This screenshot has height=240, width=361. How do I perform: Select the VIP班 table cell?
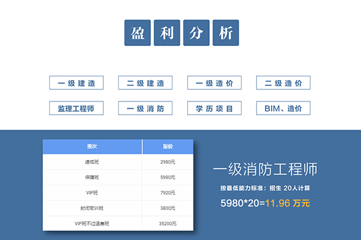tap(92, 193)
